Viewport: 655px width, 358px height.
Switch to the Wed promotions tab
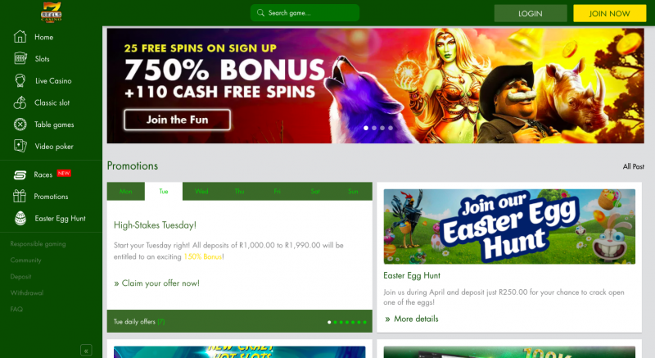(201, 192)
